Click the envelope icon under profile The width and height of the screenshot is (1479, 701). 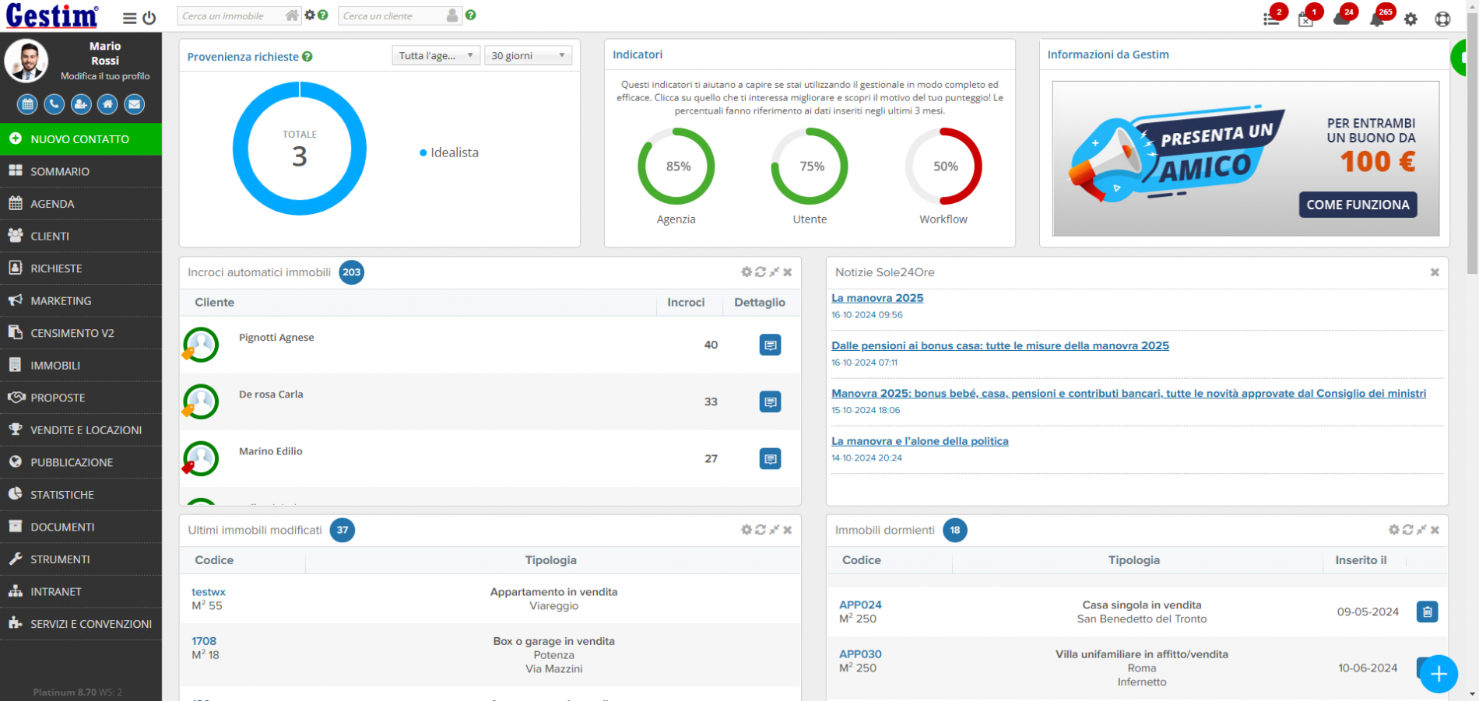pyautogui.click(x=135, y=104)
